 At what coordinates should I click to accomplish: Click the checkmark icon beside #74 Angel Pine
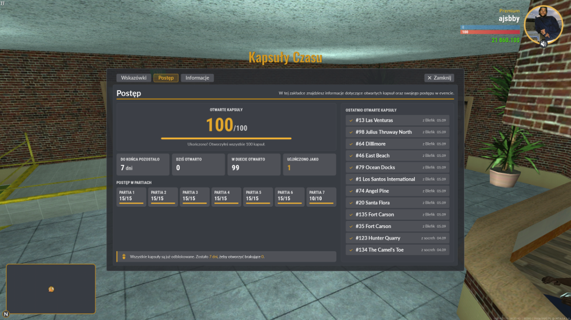(351, 191)
